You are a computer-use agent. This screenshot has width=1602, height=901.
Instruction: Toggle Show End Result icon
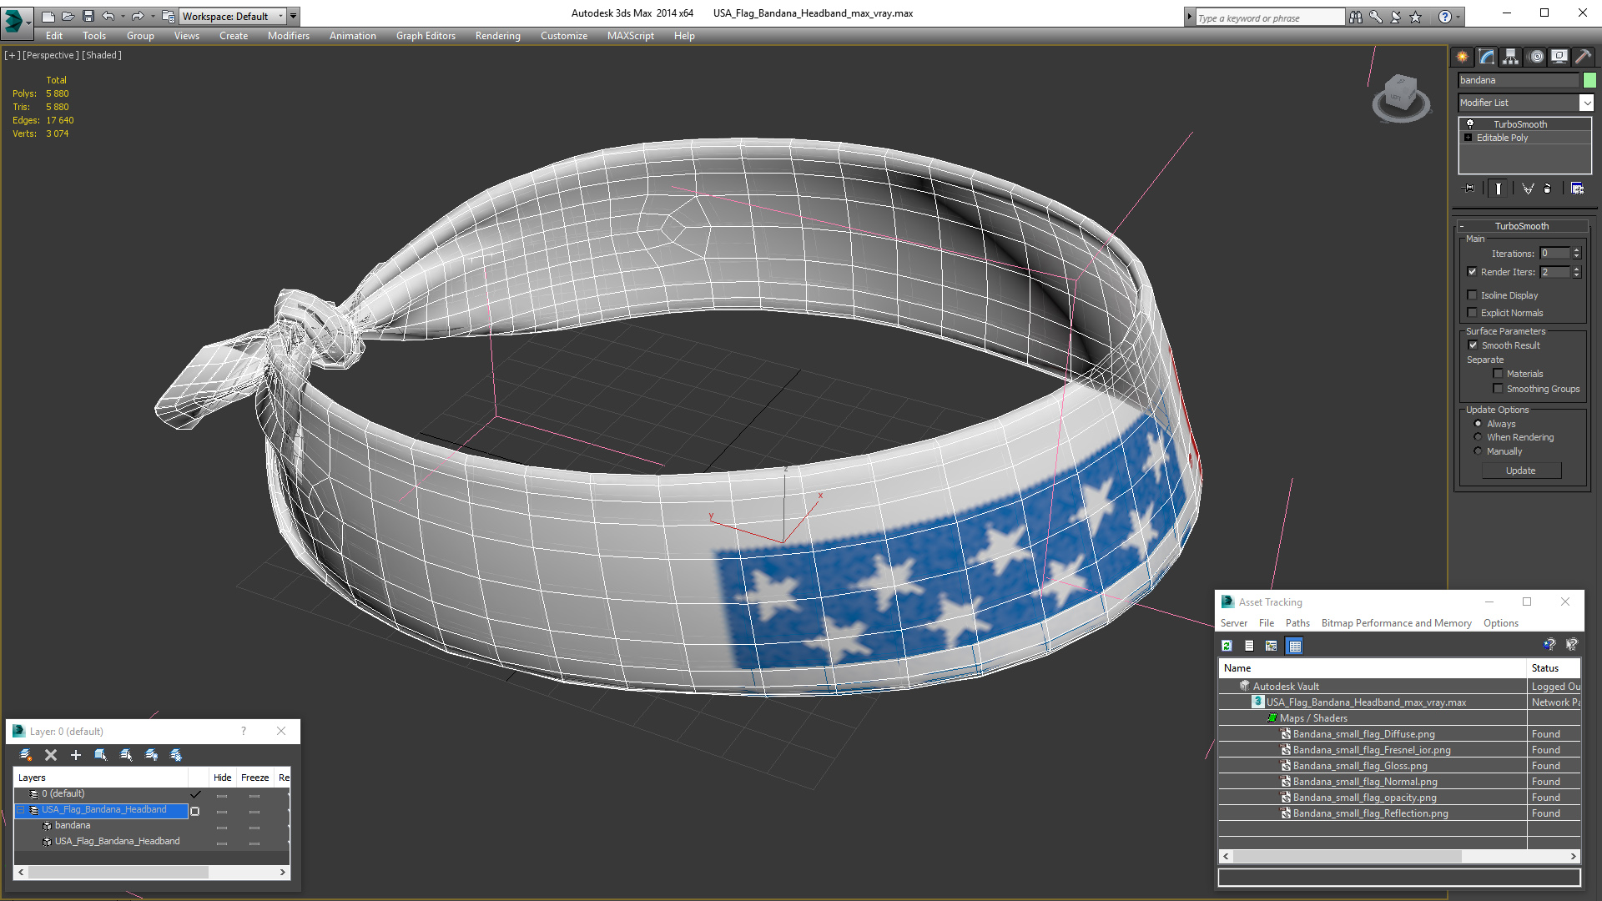1499,189
